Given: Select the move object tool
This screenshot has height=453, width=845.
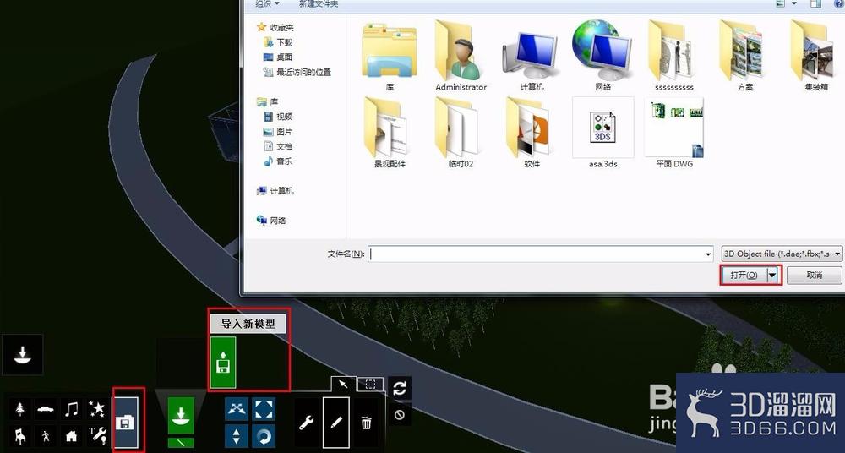Looking at the screenshot, I should click(237, 409).
